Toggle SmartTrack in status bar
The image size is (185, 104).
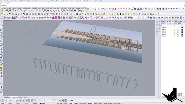tap(82, 103)
